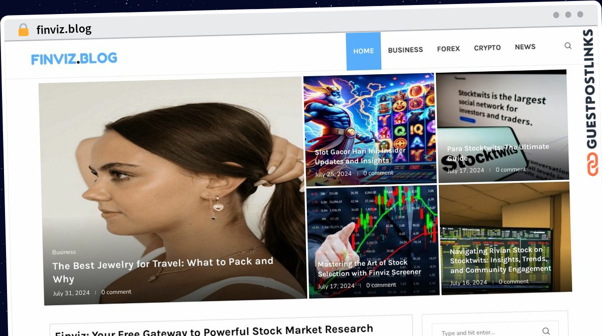Click '0 comment' under Slot Gacor article

point(378,173)
